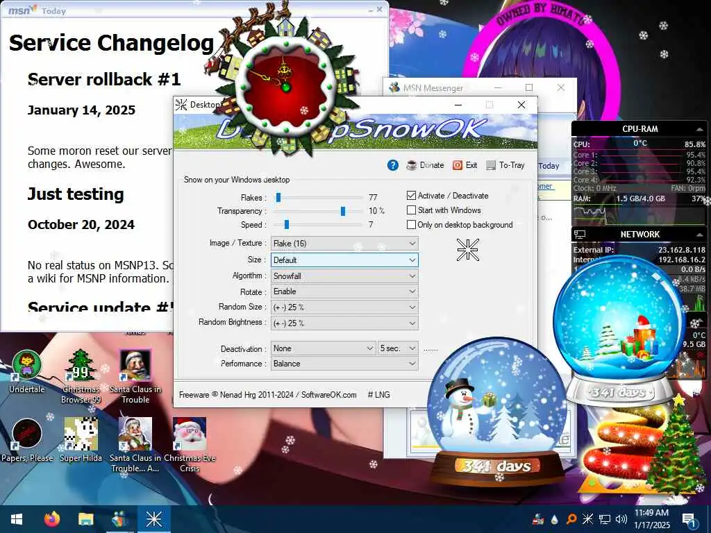Click the # LNG language link
The height and width of the screenshot is (533, 711).
pos(378,395)
